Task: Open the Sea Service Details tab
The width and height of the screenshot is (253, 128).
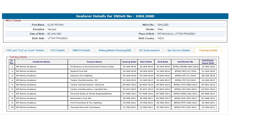Action: pos(178,50)
